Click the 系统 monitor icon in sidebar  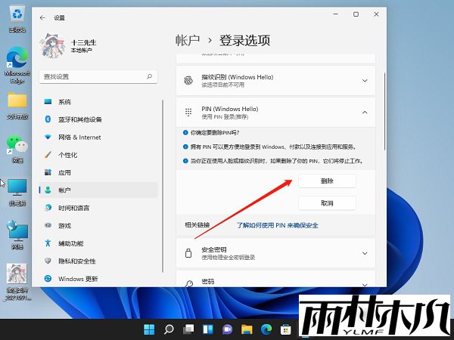coord(48,101)
